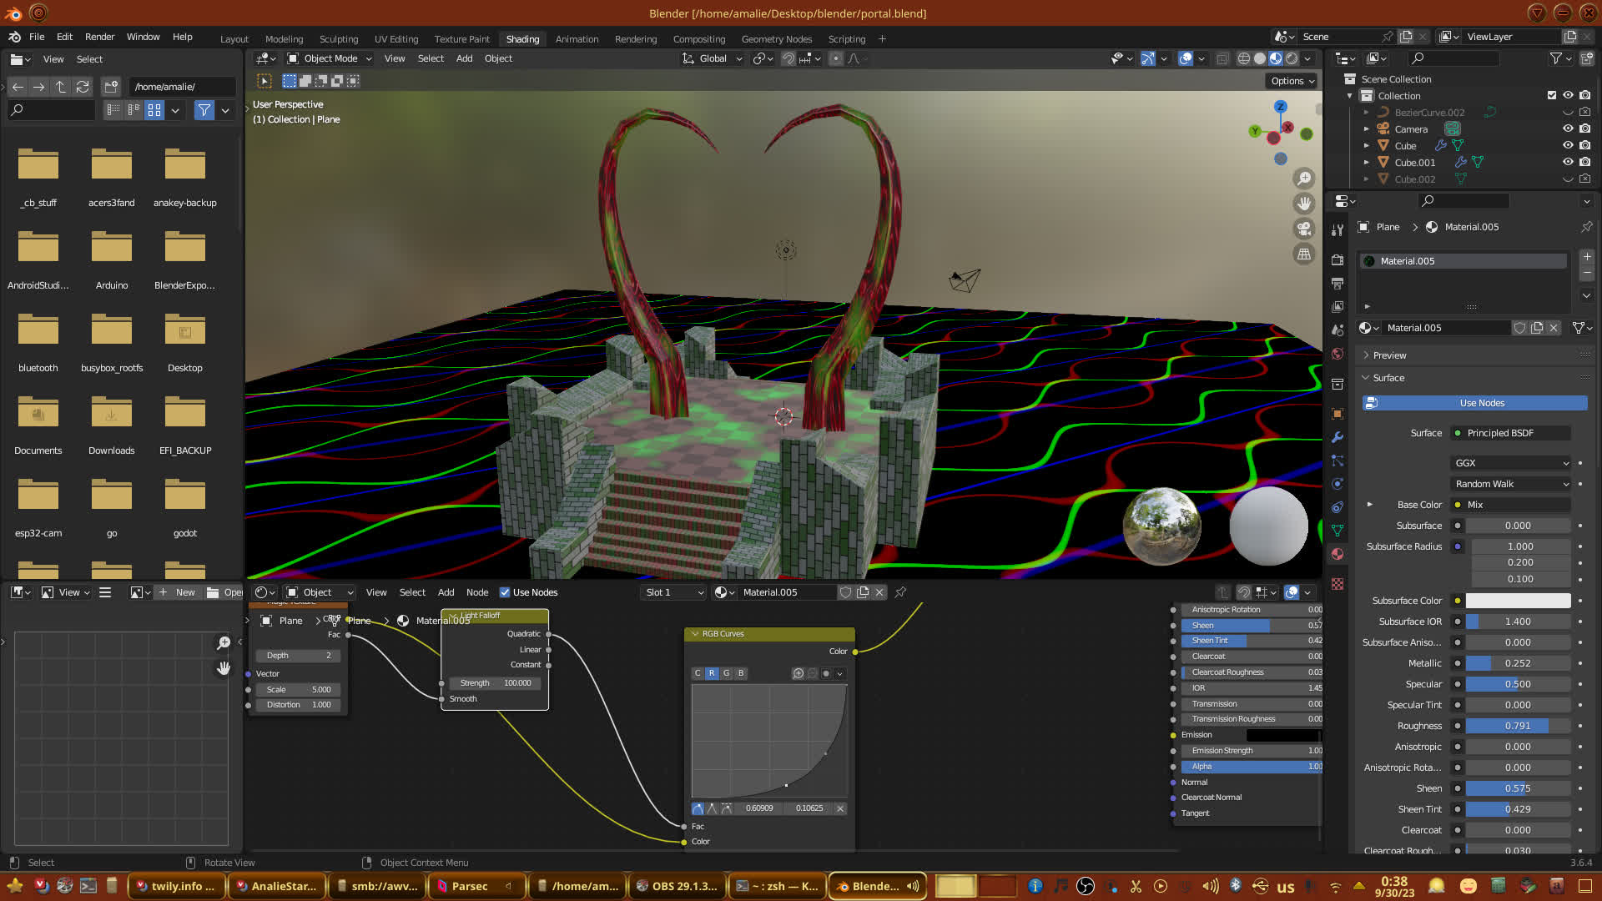
Task: Click the viewport Options button
Action: click(x=1292, y=81)
